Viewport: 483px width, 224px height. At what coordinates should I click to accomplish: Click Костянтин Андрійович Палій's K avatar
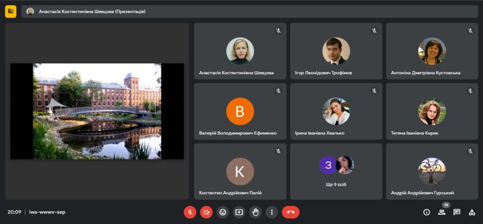click(240, 171)
